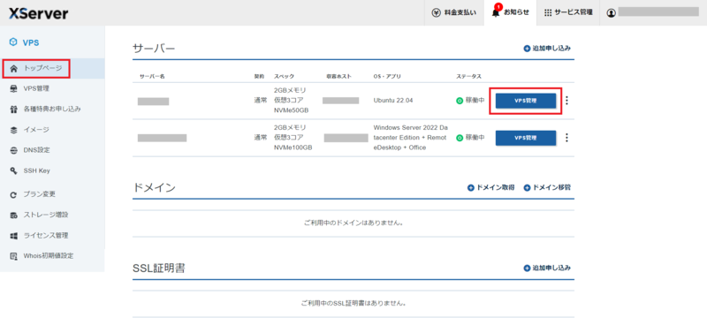Open サービス管理 menu
707x325 pixels.
(x=568, y=12)
